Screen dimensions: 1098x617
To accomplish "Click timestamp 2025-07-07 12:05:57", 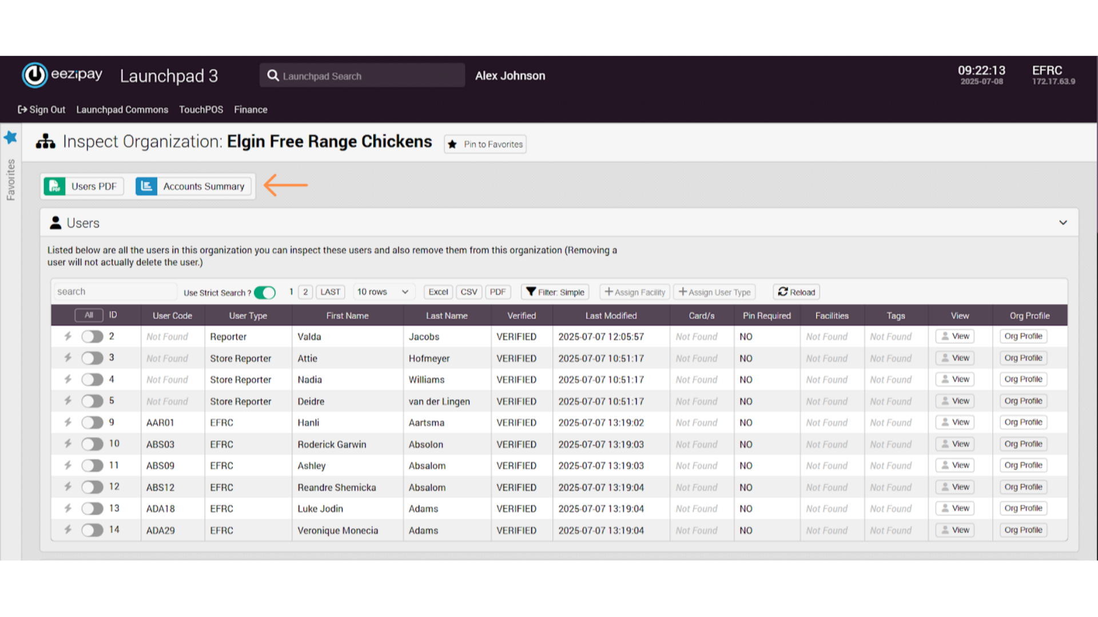I will 601,336.
